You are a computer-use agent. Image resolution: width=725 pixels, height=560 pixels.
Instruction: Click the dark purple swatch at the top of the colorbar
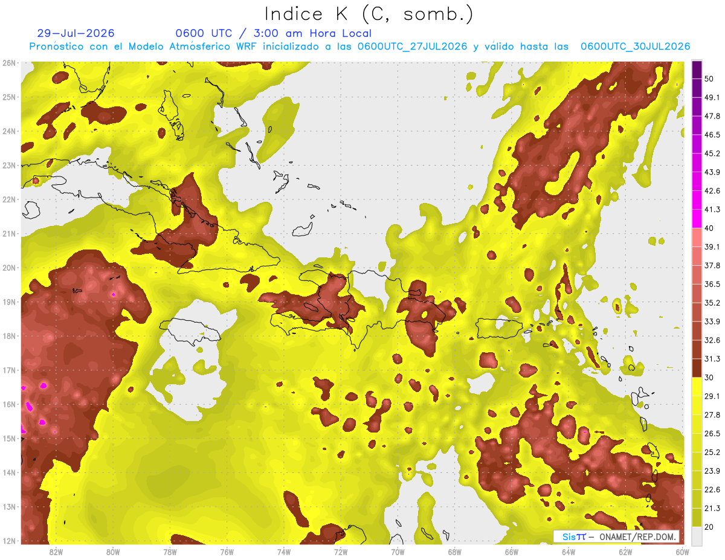[697, 70]
